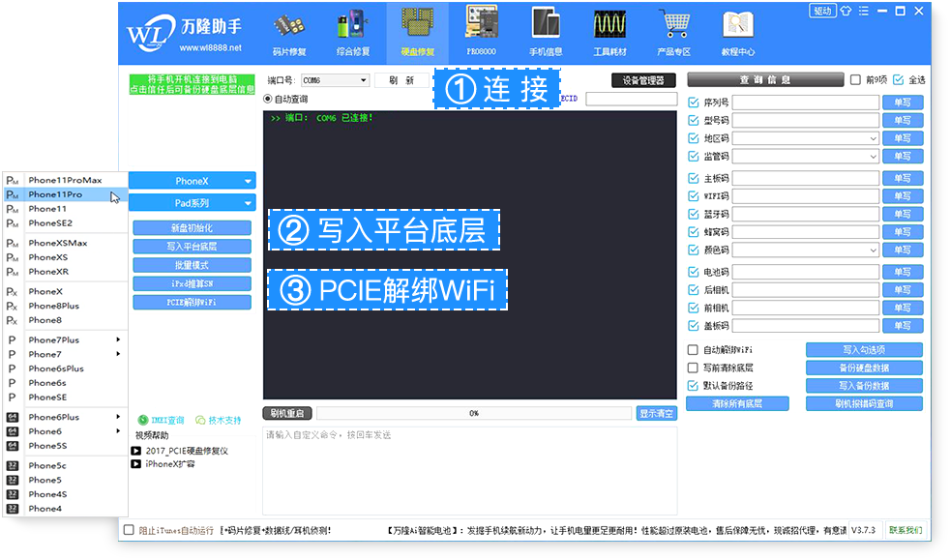Screen dimensions: 950x560
Task: Click the 批量模式 button
Action: [193, 265]
